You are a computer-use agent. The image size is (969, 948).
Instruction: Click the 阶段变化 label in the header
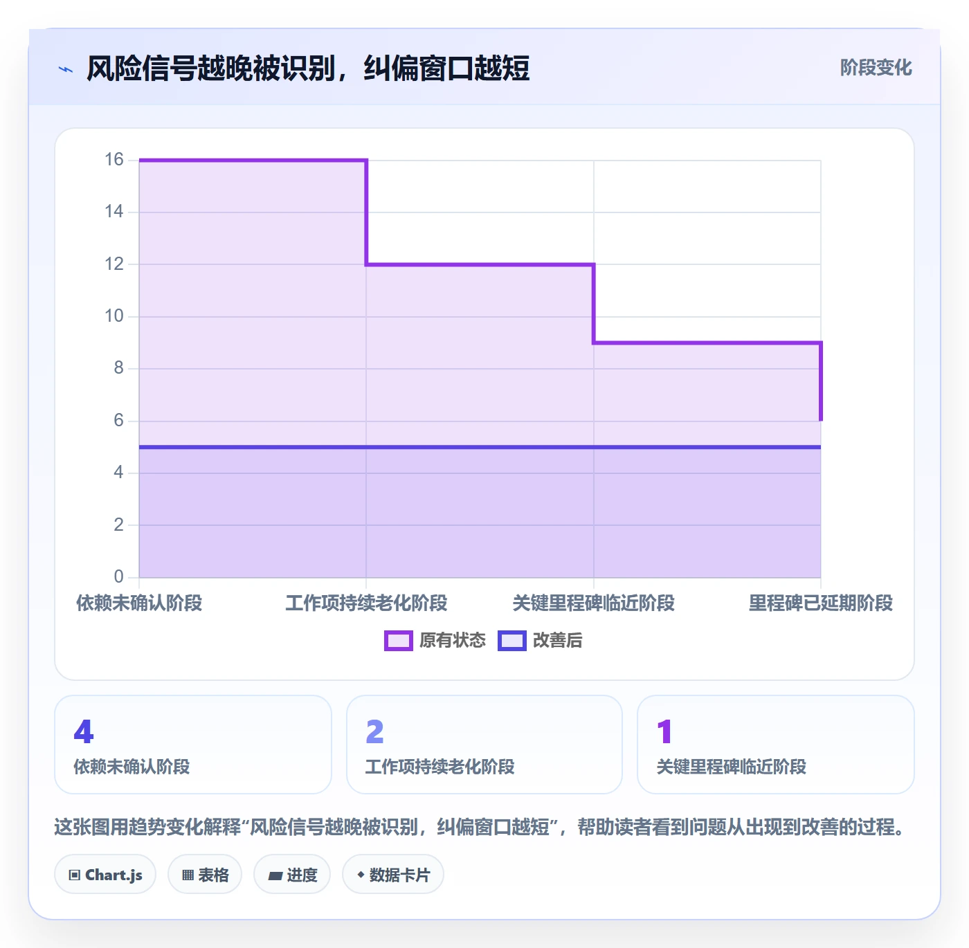[876, 68]
